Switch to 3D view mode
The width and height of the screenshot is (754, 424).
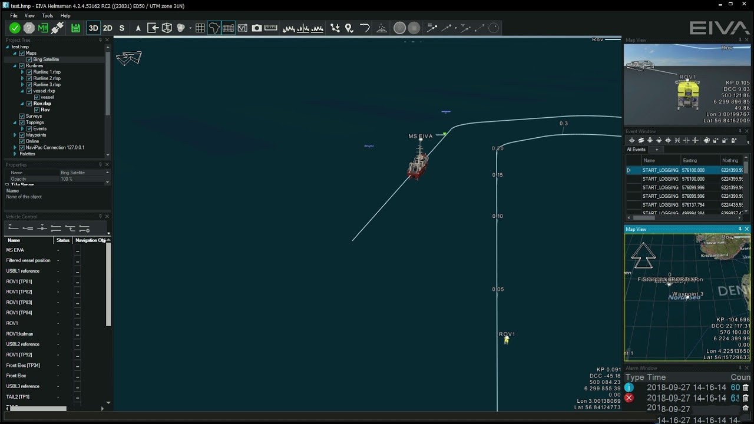[94, 28]
